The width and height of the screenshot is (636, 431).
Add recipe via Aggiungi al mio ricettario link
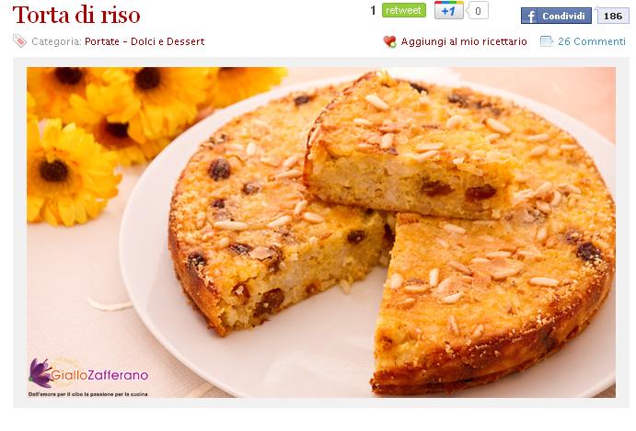464,41
